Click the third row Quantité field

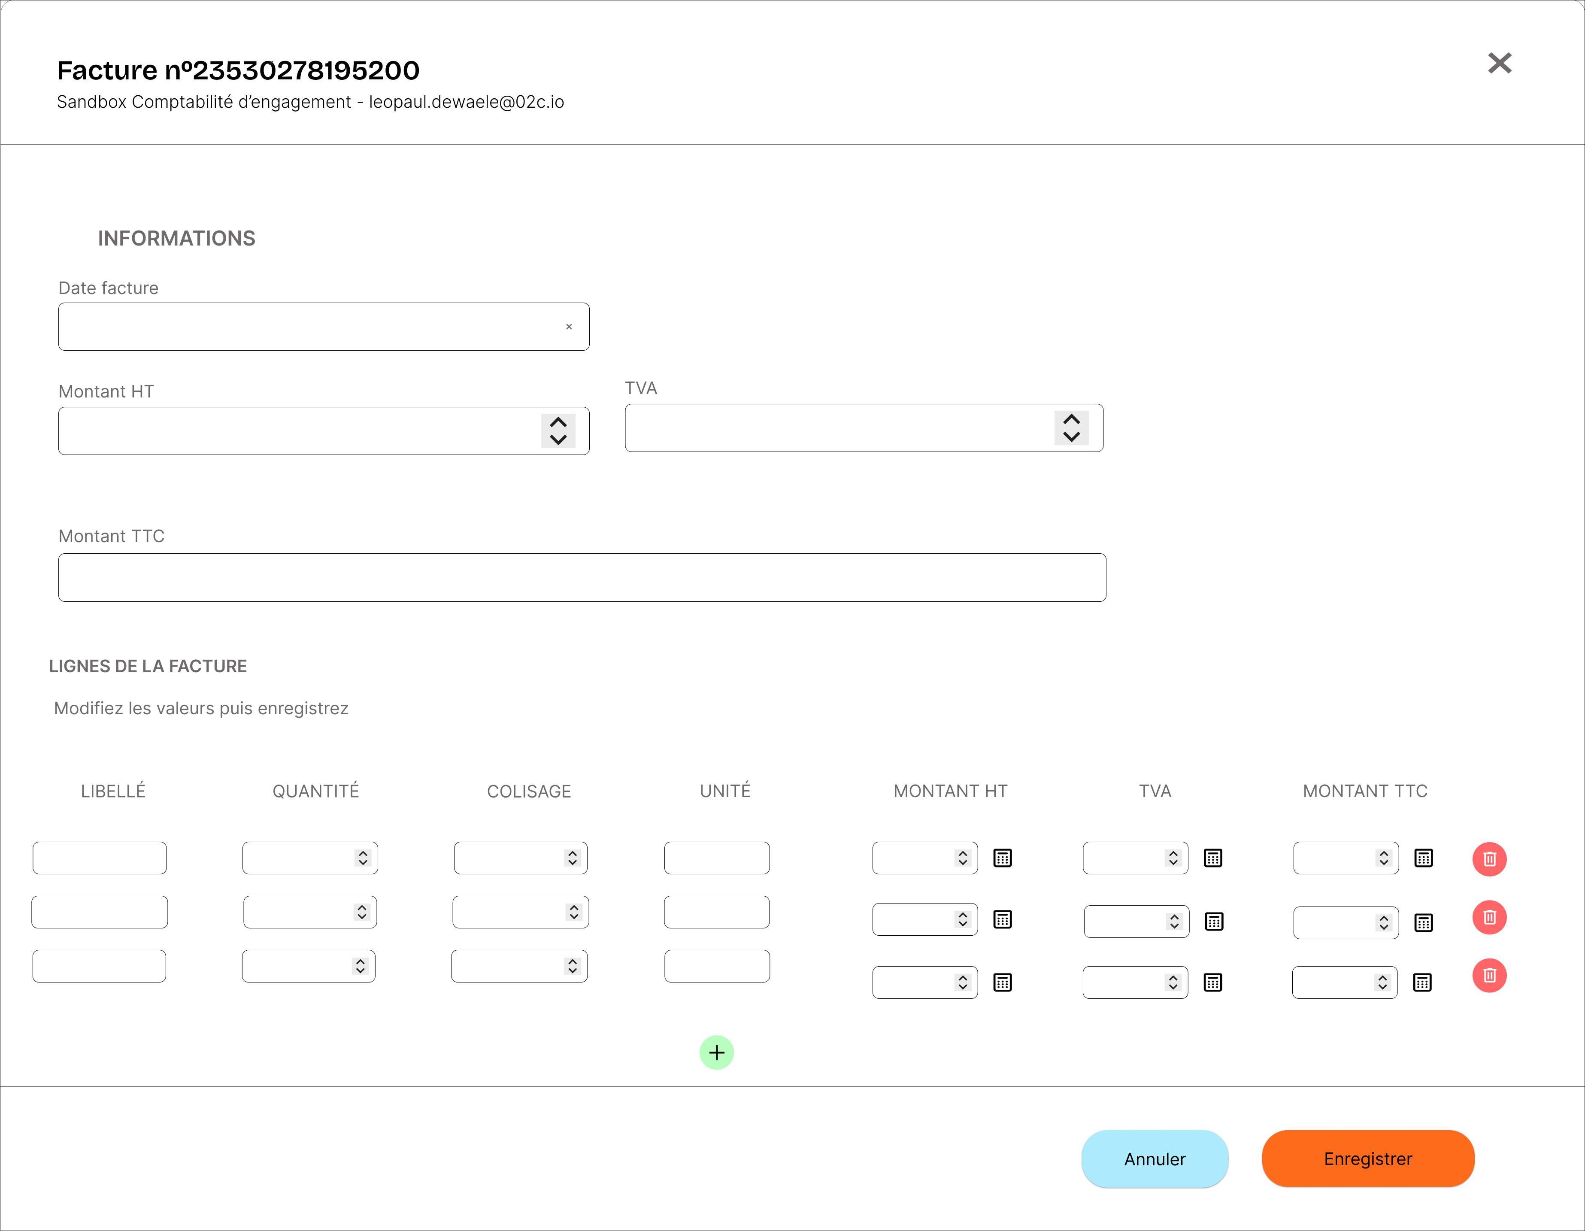tap(309, 966)
